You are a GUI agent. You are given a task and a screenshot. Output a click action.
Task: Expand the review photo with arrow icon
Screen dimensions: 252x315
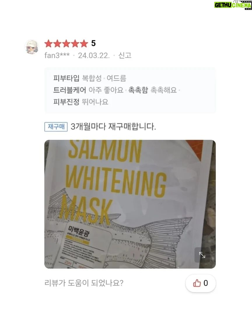202,255
